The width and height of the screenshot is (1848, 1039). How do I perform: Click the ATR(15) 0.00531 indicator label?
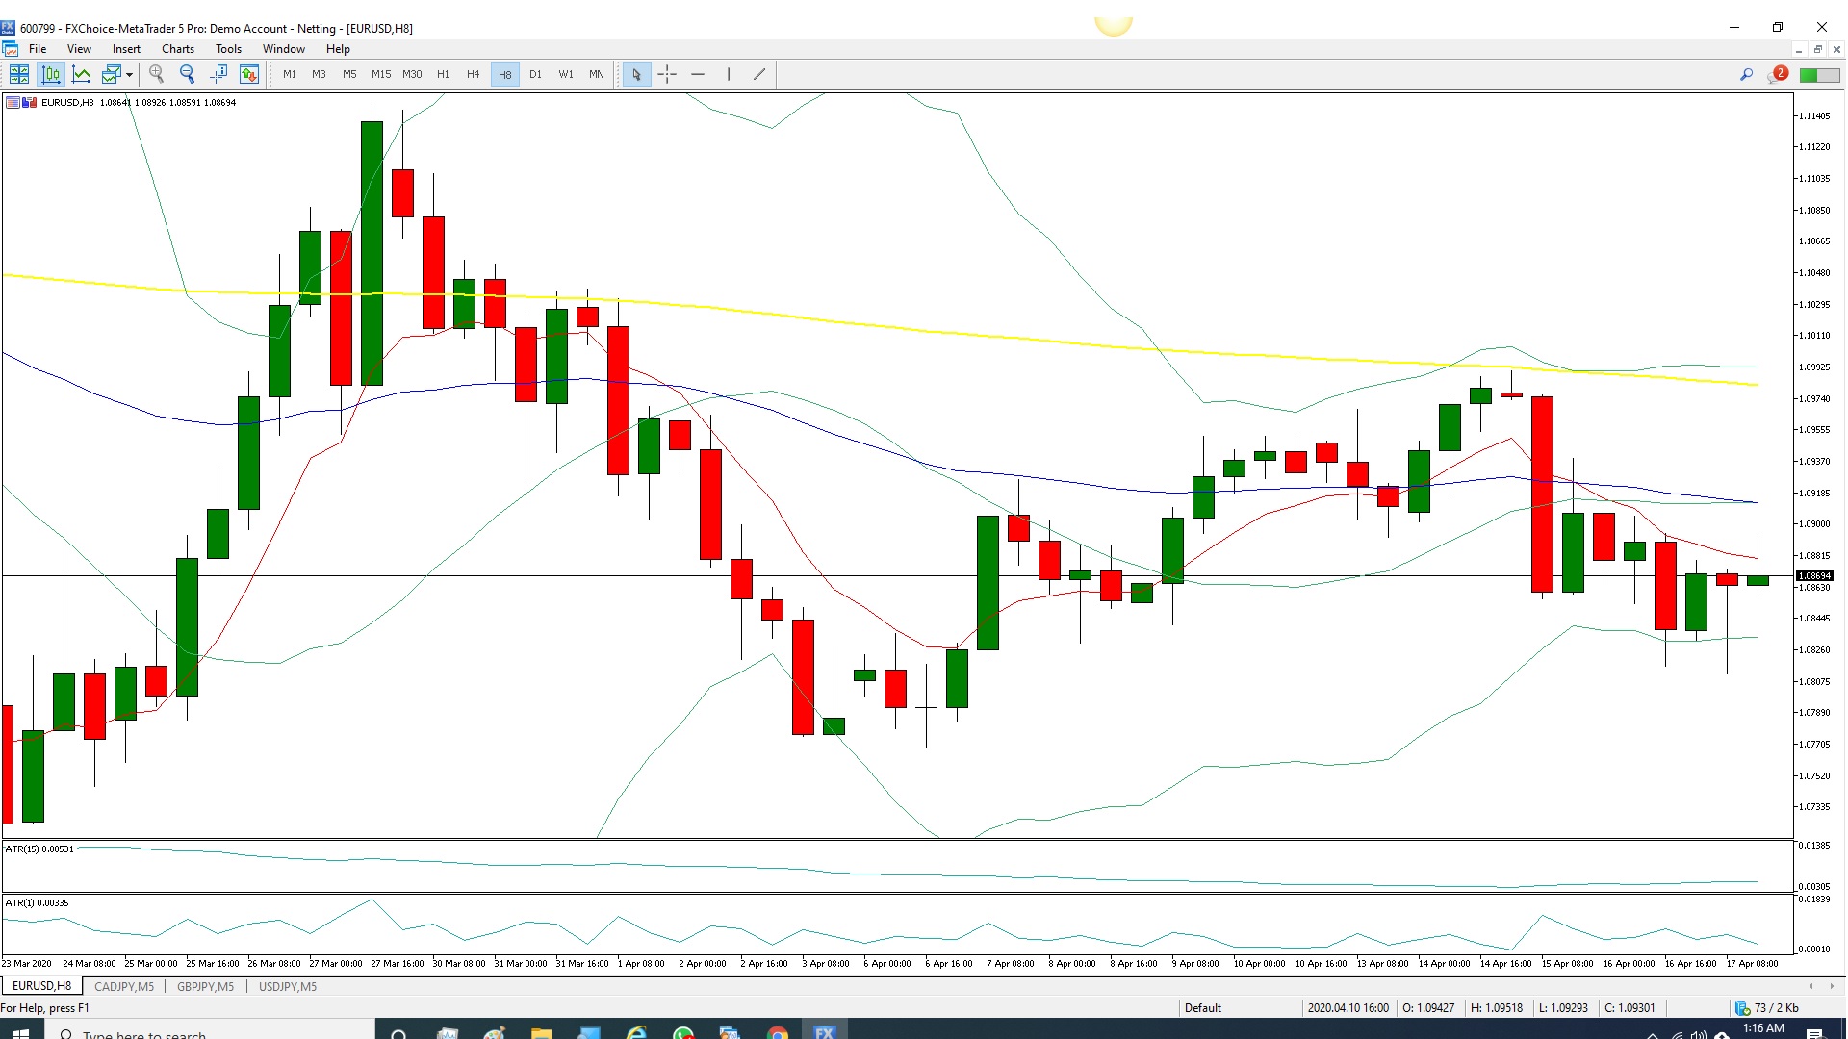pos(38,849)
